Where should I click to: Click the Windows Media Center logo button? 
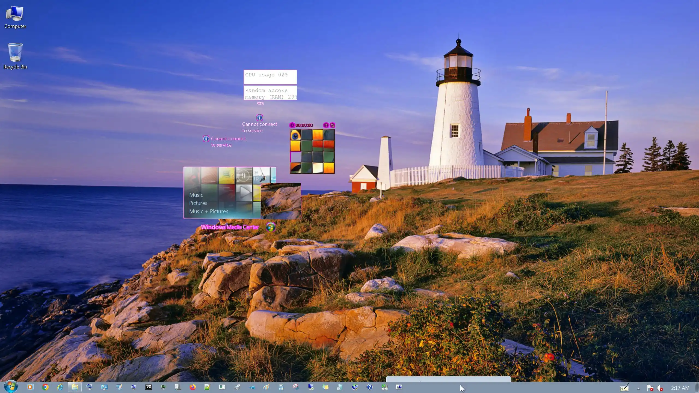click(x=271, y=227)
